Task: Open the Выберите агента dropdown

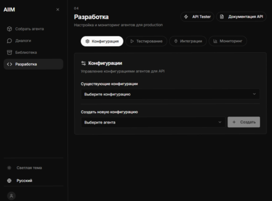Action: (153, 122)
